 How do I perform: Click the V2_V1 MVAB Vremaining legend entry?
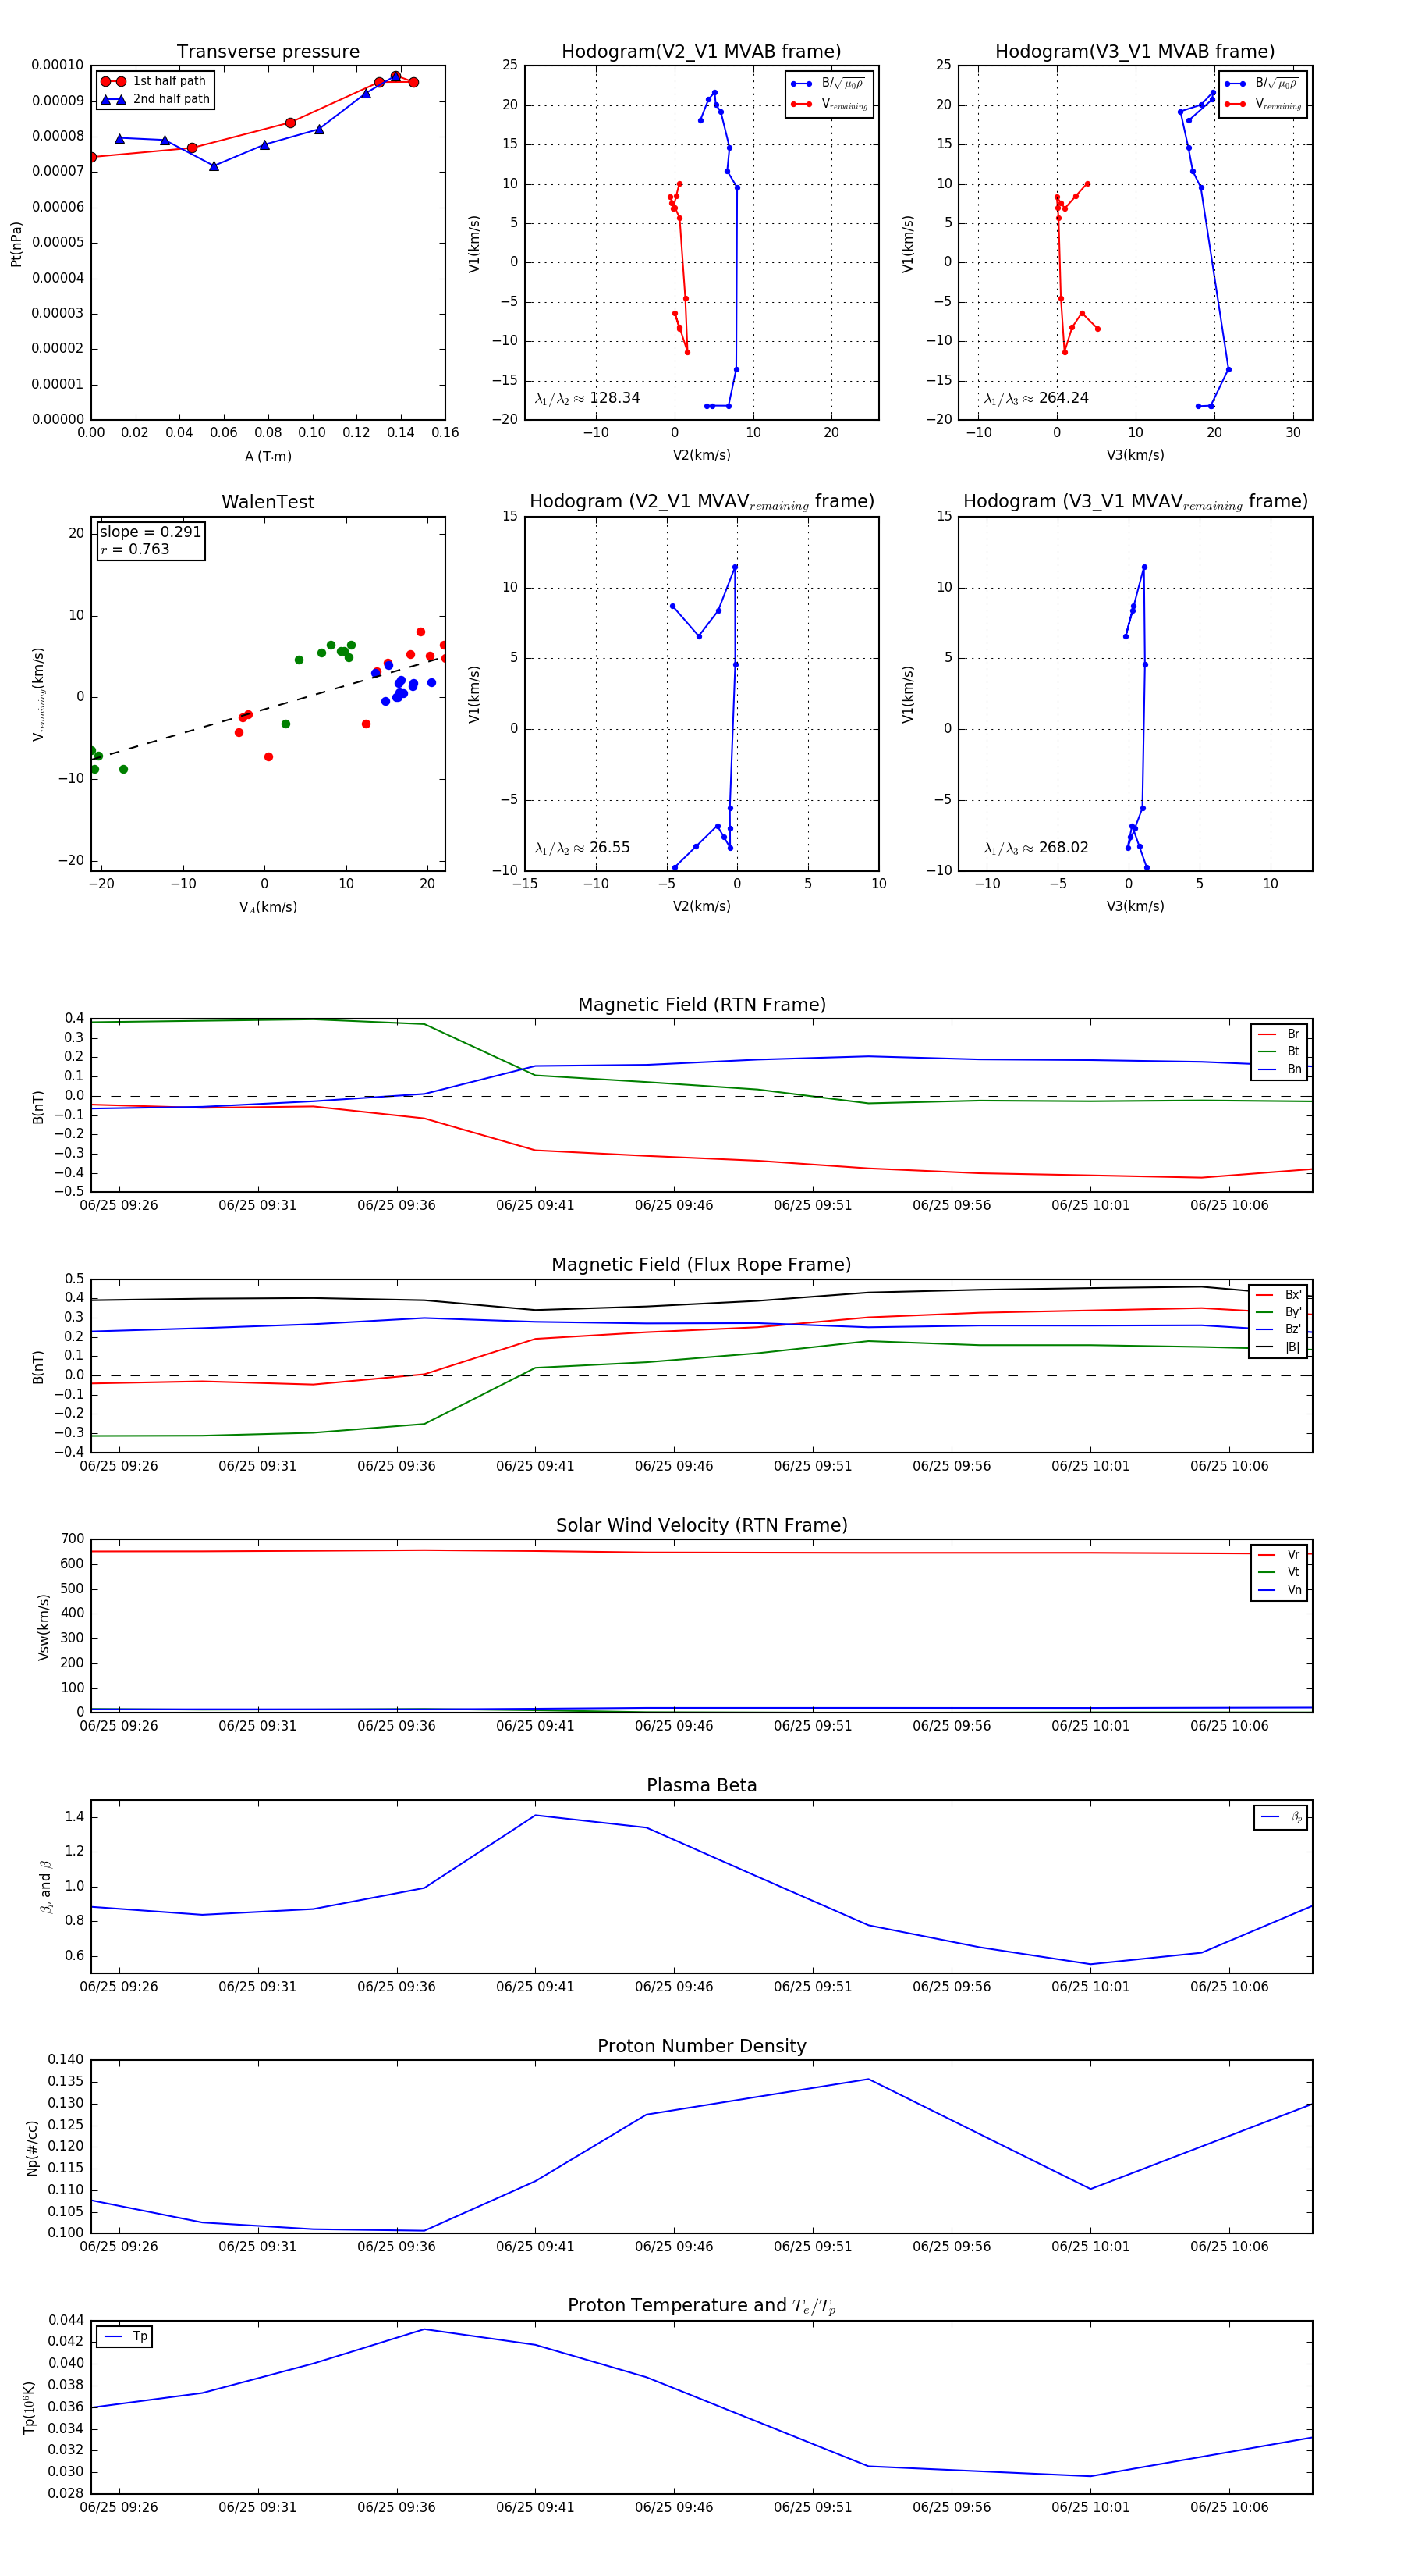[x=829, y=104]
